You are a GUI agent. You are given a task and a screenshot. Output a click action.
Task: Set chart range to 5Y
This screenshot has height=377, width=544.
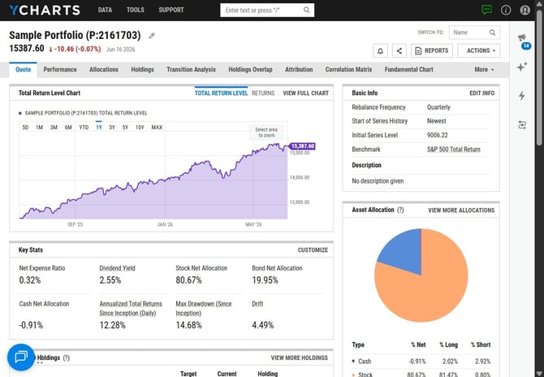125,128
